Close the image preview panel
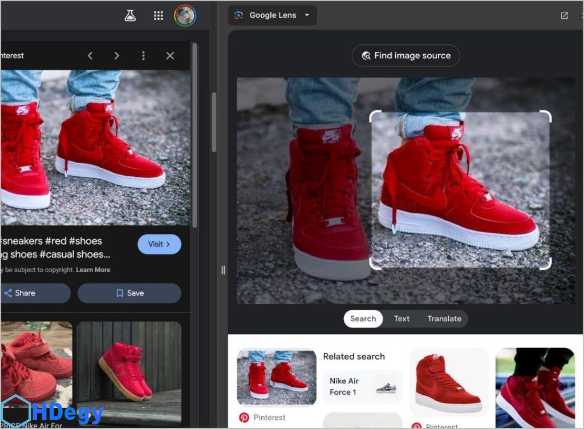 [170, 55]
